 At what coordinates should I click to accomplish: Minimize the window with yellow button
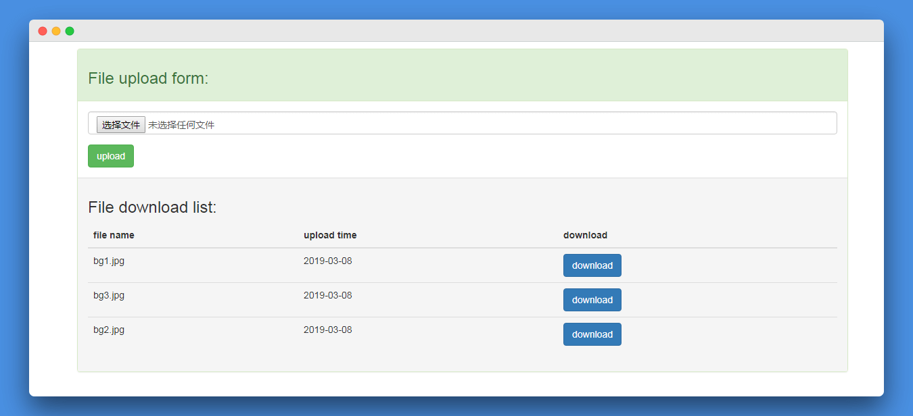coord(56,31)
